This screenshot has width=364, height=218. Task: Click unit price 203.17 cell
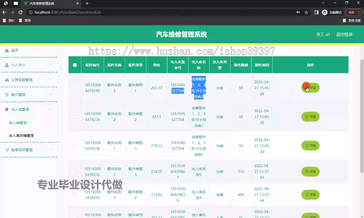157,88
